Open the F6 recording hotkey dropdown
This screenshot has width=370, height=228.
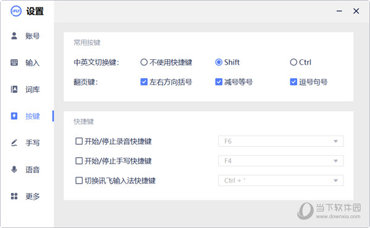coord(281,141)
